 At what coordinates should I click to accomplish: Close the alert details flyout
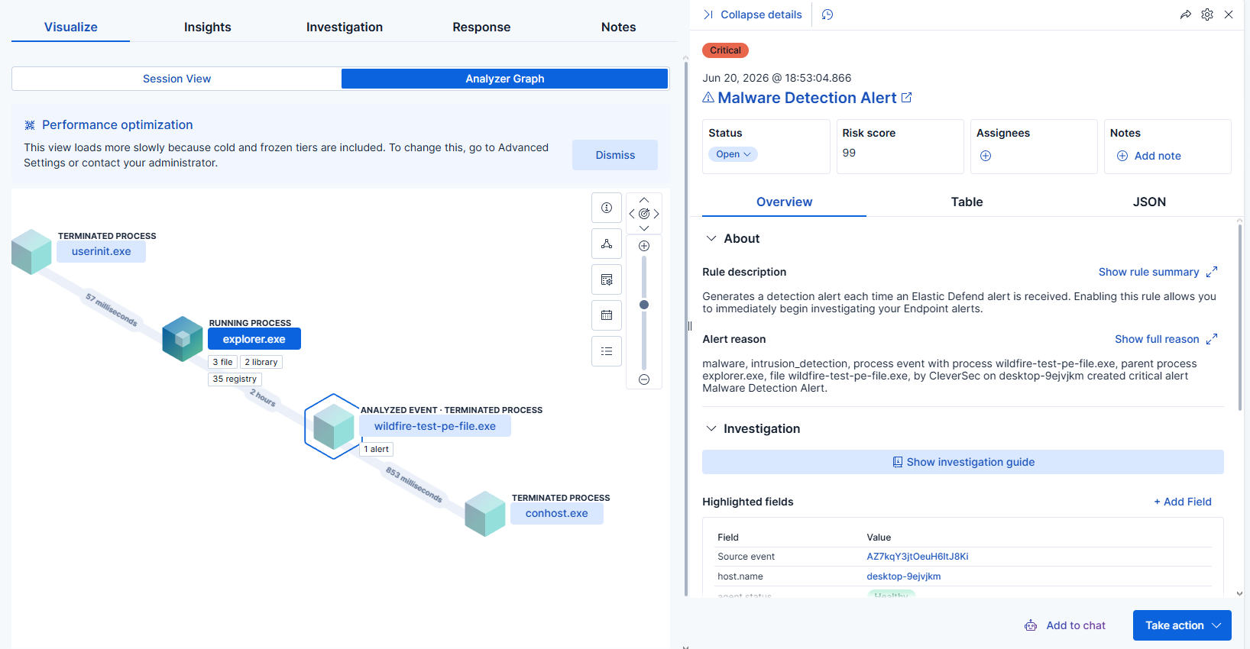click(1229, 15)
